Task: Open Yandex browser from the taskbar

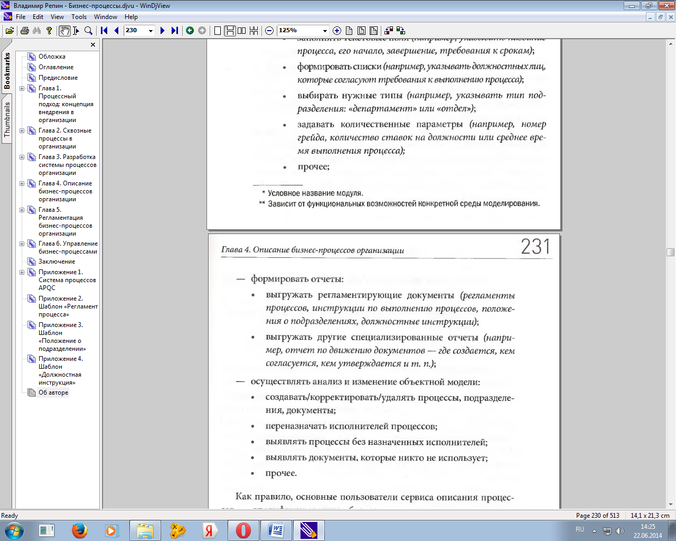Action: 210,530
